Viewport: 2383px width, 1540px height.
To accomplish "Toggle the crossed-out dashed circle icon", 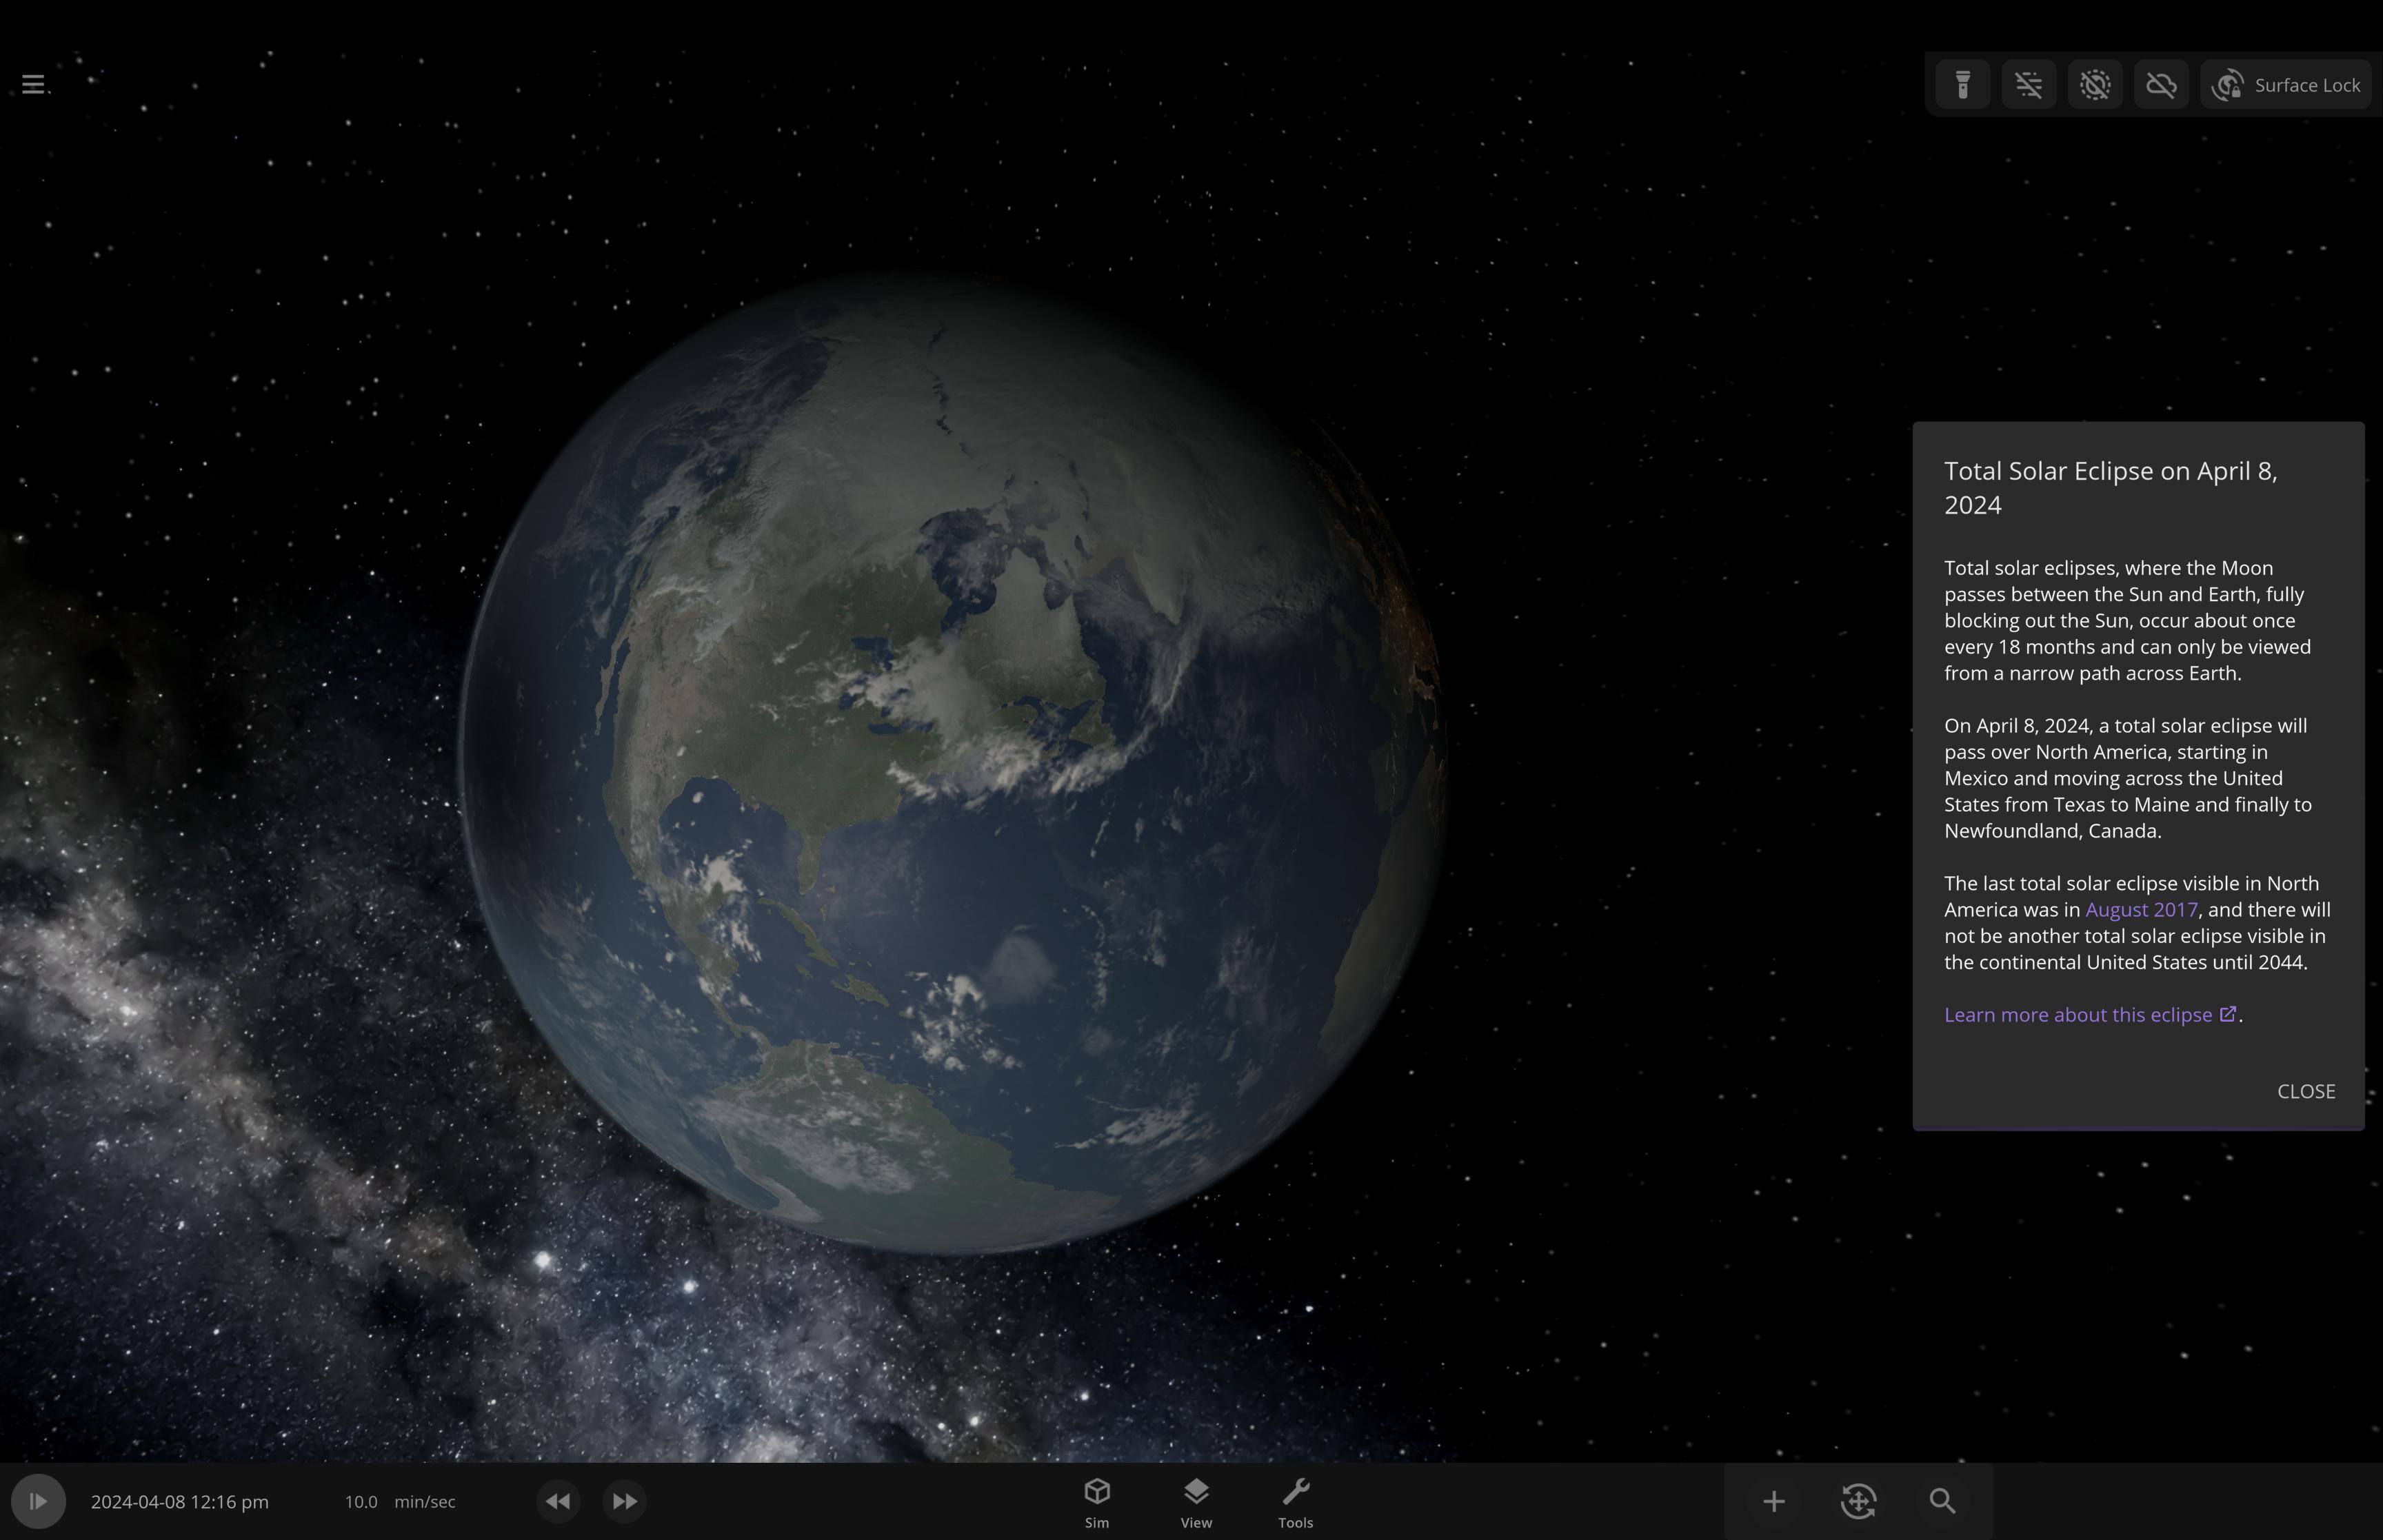I will pyautogui.click(x=2094, y=85).
